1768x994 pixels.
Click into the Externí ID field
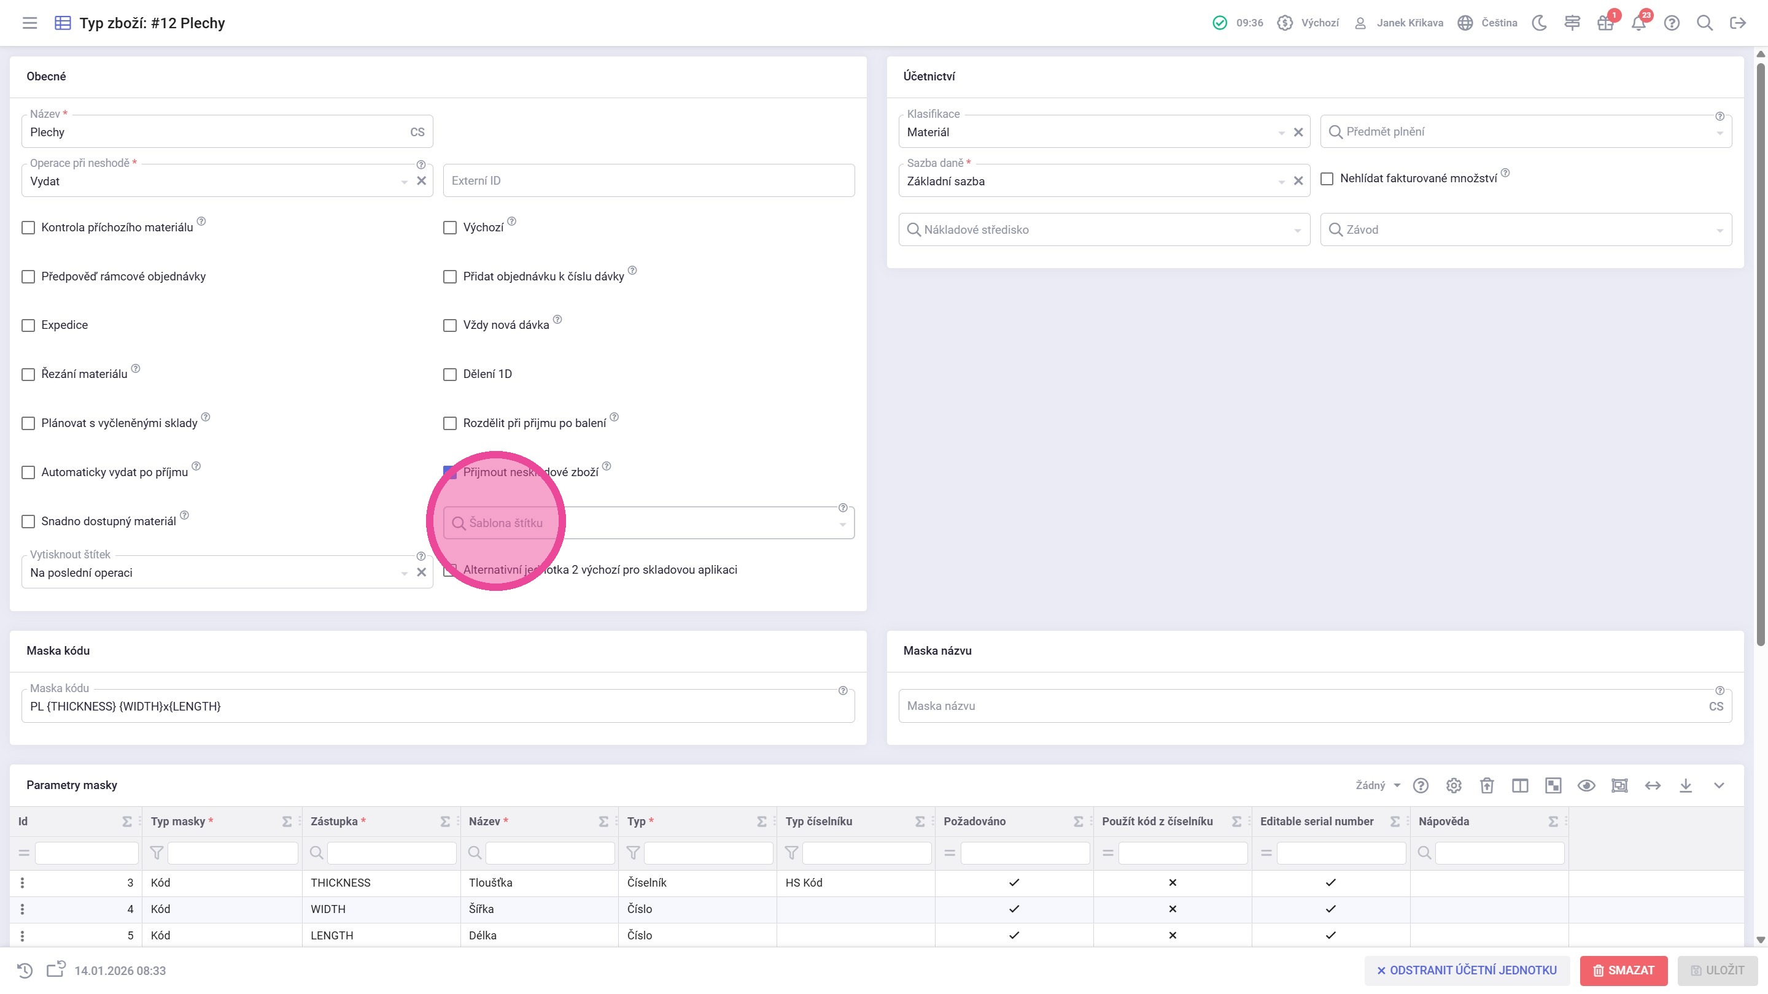pos(649,180)
